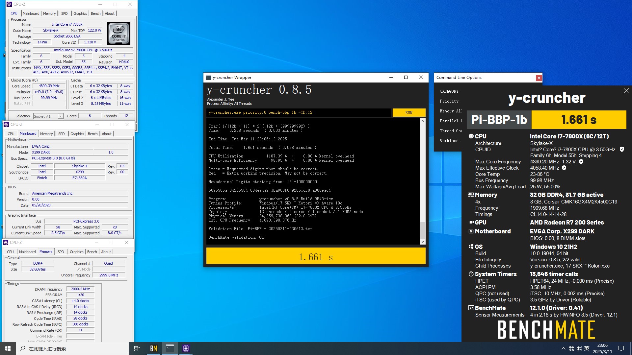Select Thread Co category in Command Line Options
632x355 pixels.
pos(450,131)
